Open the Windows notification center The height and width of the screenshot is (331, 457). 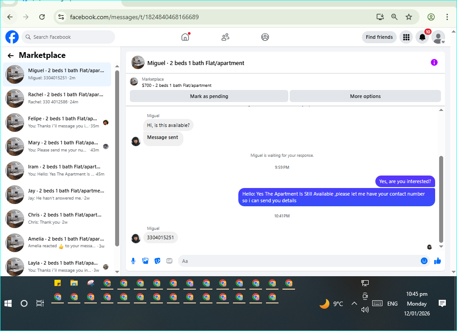(x=442, y=304)
